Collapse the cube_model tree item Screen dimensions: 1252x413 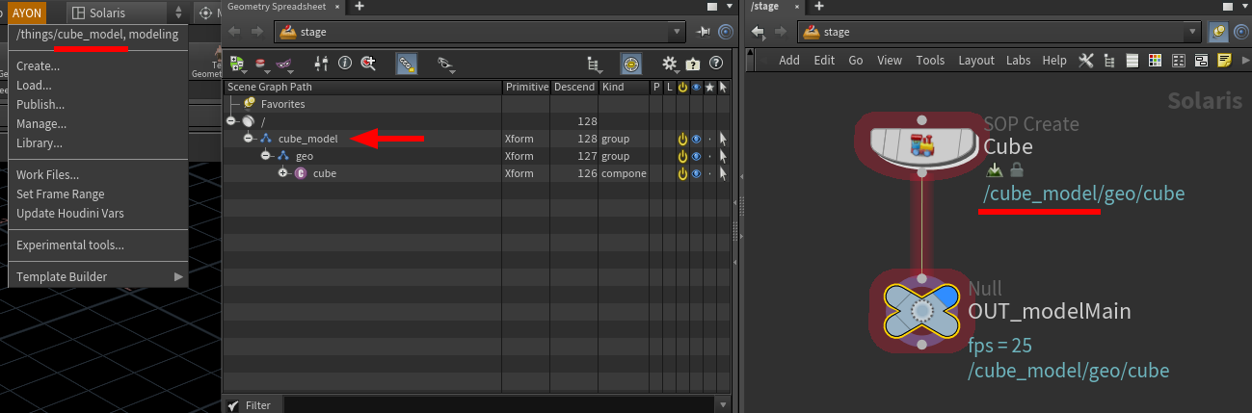[248, 139]
